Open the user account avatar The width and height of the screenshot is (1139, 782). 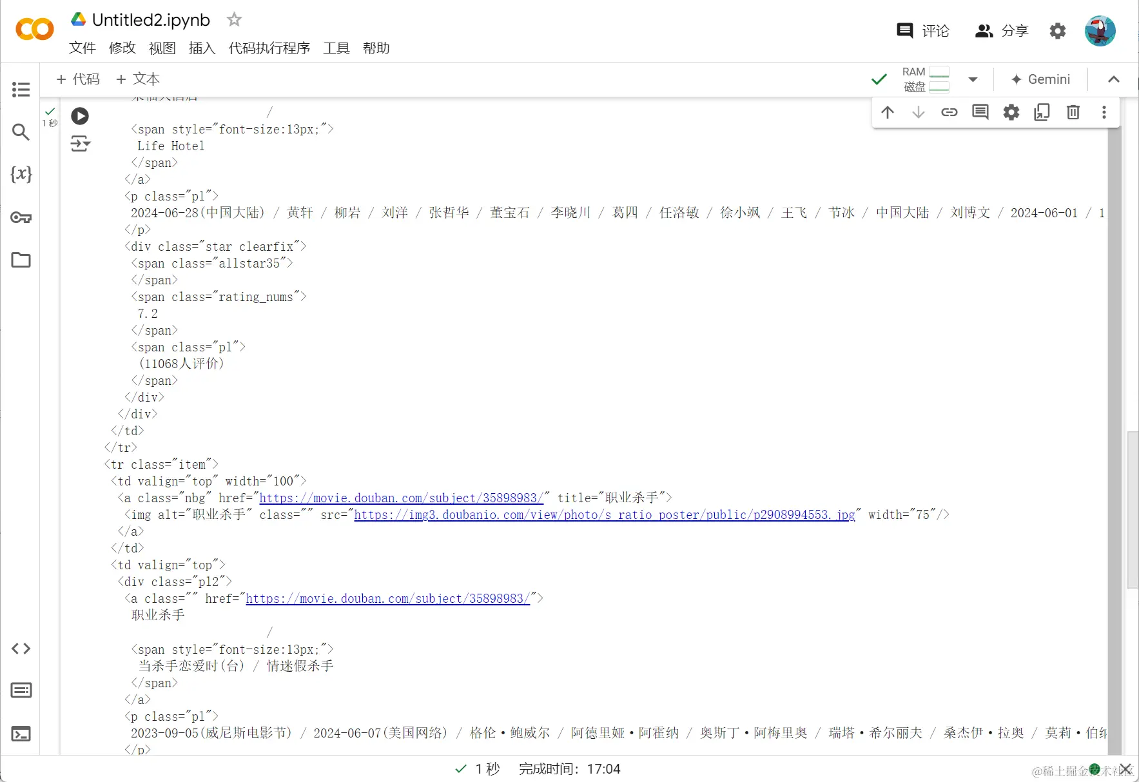click(x=1100, y=31)
